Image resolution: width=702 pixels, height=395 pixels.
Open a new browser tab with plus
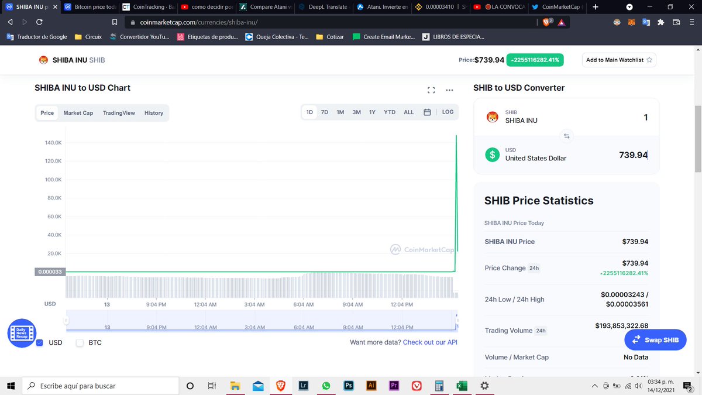click(595, 7)
